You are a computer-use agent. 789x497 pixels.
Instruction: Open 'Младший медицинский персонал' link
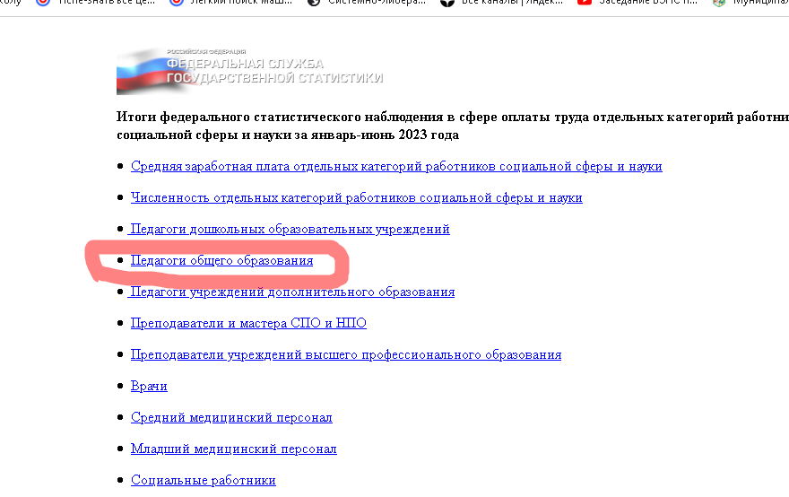click(233, 449)
